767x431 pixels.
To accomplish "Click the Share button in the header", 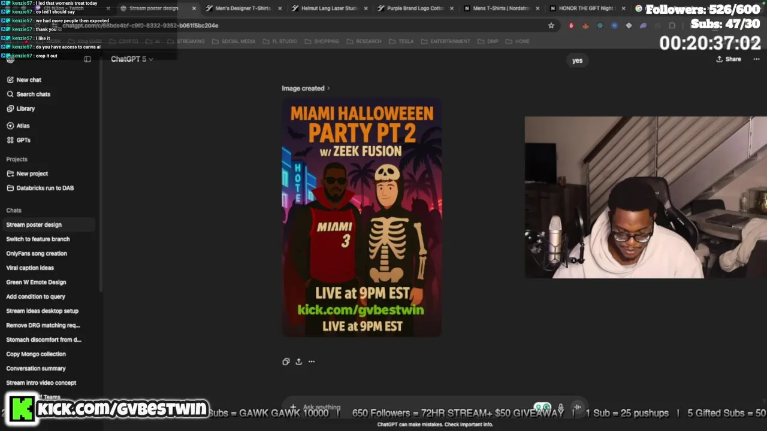I will 729,59.
